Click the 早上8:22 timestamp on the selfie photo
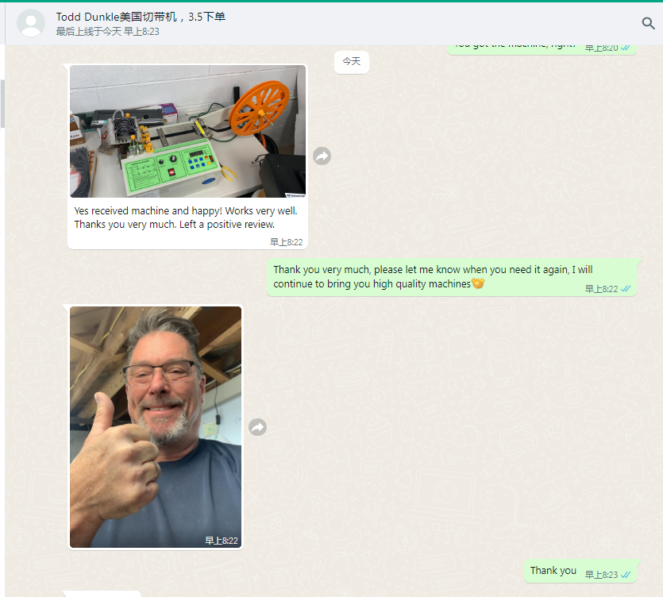This screenshot has height=597, width=663. tap(222, 541)
